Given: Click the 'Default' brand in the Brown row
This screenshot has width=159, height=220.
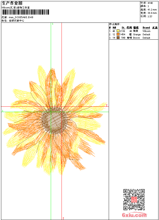Looking at the screenshot, I should point(146,38).
